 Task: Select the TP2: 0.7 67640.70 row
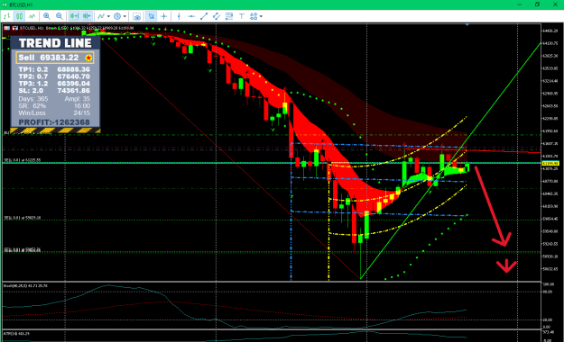tap(54, 76)
